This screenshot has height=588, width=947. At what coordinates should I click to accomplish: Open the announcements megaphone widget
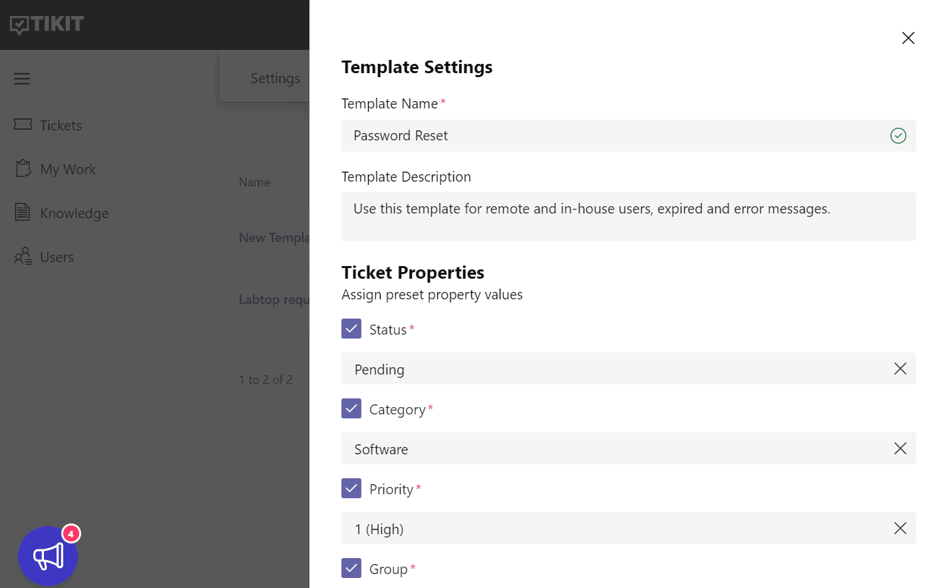(x=48, y=556)
